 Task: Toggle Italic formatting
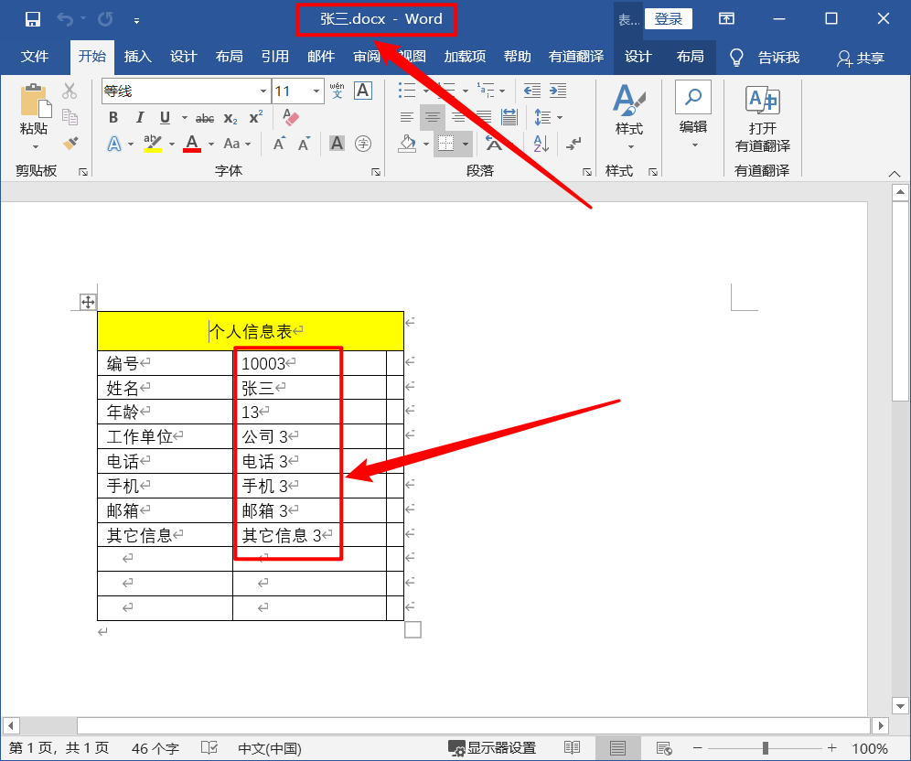139,117
